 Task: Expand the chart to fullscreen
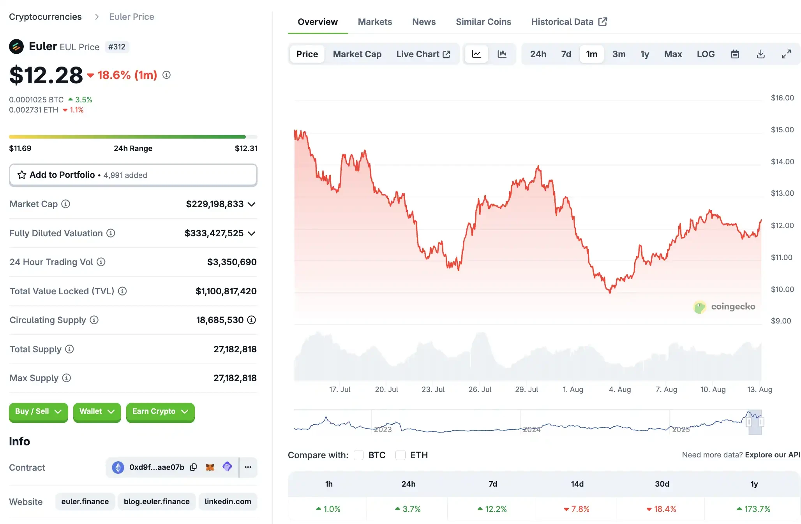[x=786, y=54]
